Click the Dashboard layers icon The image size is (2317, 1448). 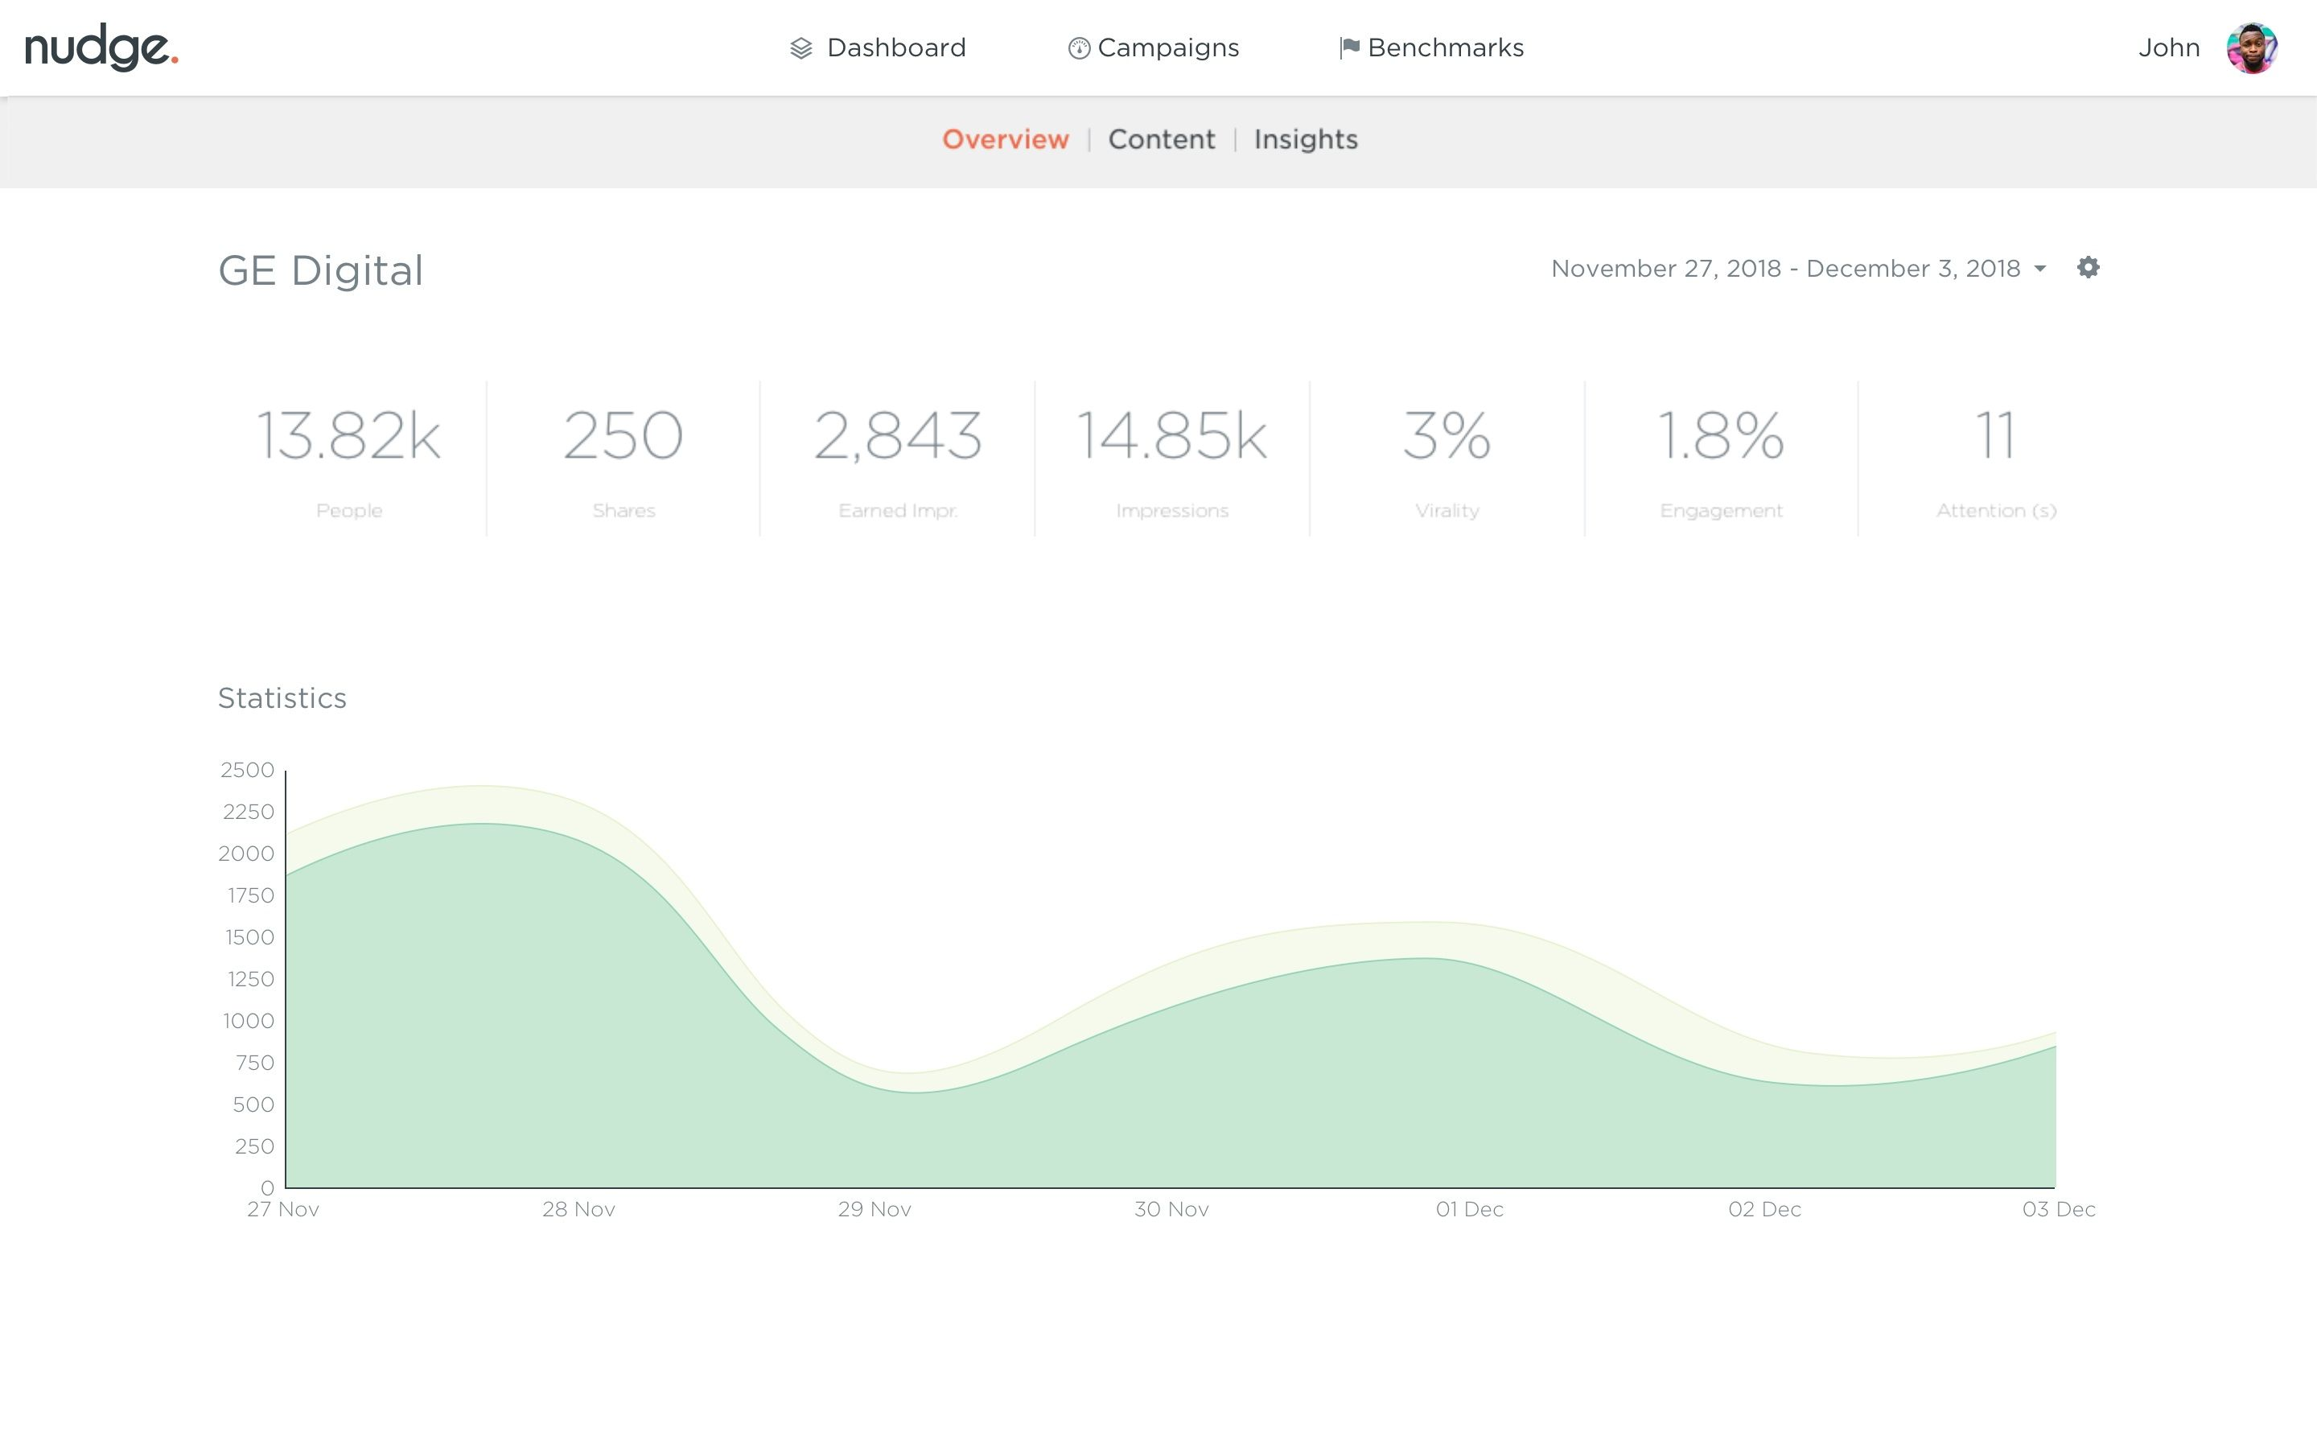point(801,48)
